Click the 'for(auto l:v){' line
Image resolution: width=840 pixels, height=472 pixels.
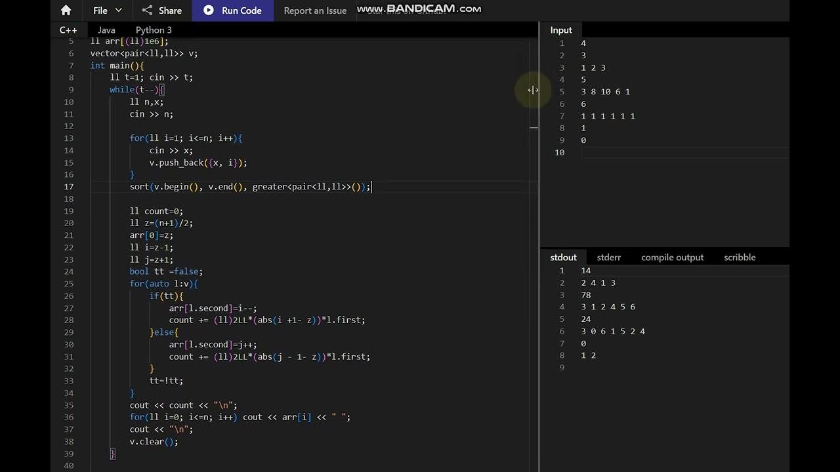(163, 284)
